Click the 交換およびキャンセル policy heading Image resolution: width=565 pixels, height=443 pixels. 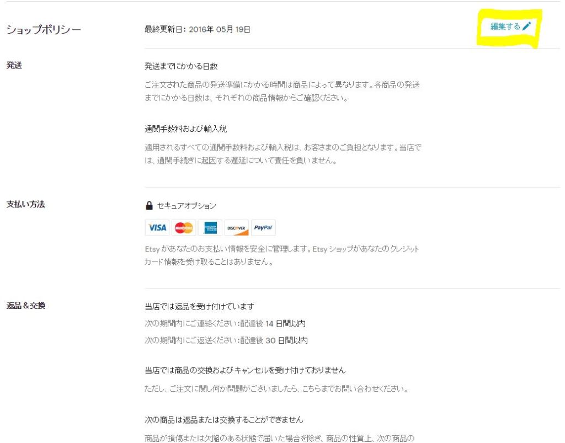pyautogui.click(x=245, y=370)
